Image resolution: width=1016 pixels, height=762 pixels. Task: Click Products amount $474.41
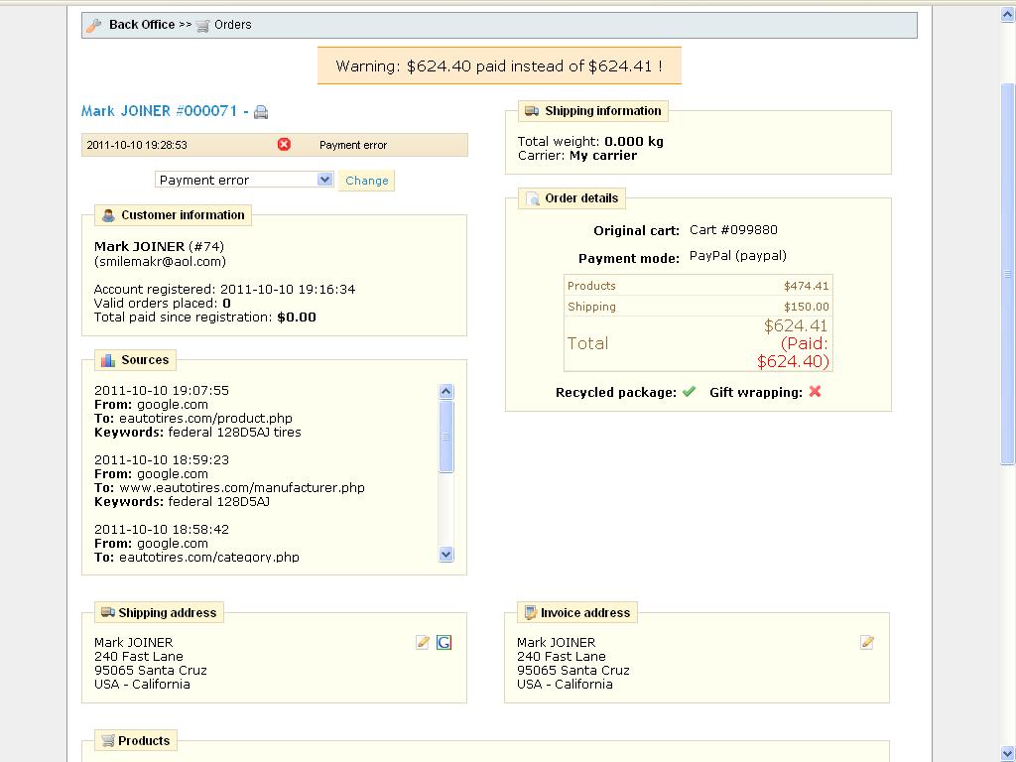(x=806, y=286)
